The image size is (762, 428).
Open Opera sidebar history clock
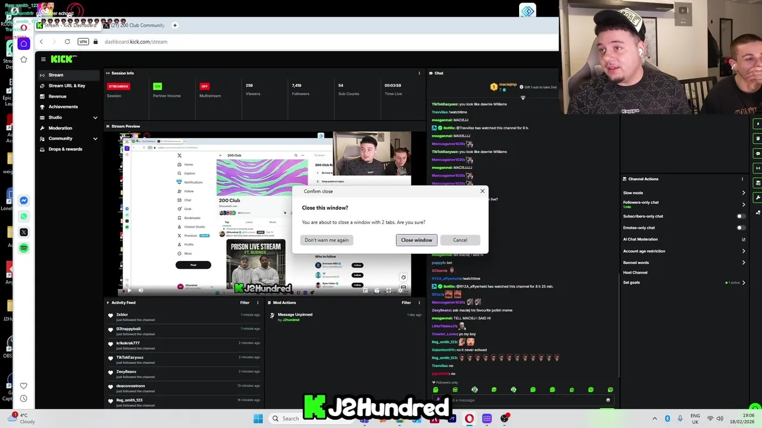tap(24, 399)
